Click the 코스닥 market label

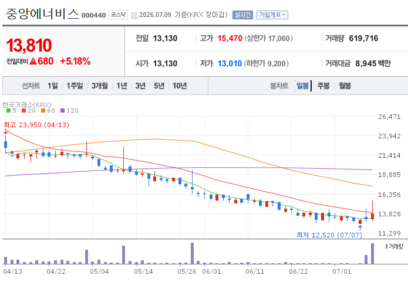(x=118, y=15)
